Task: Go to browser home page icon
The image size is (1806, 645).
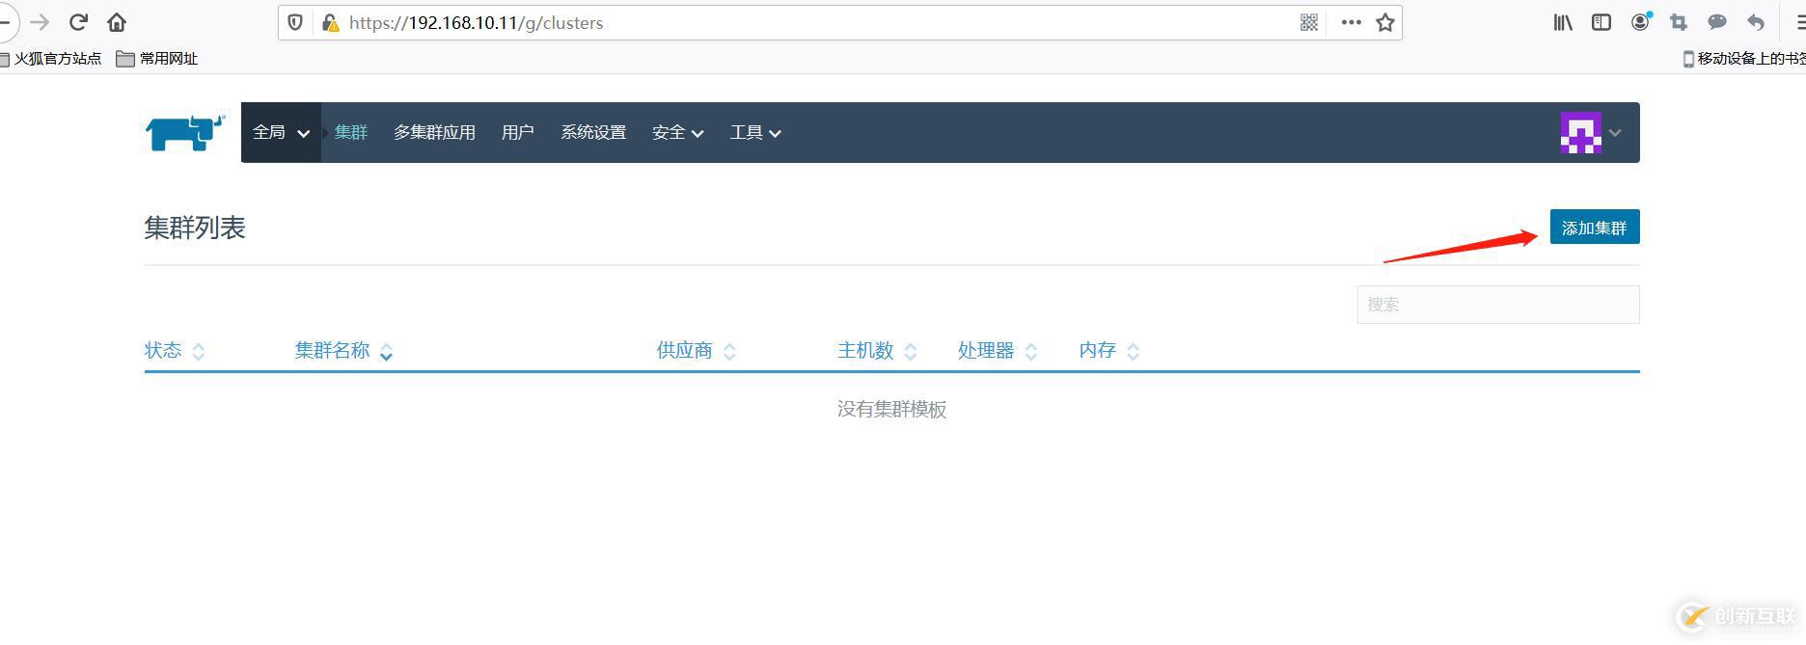Action: click(x=117, y=22)
